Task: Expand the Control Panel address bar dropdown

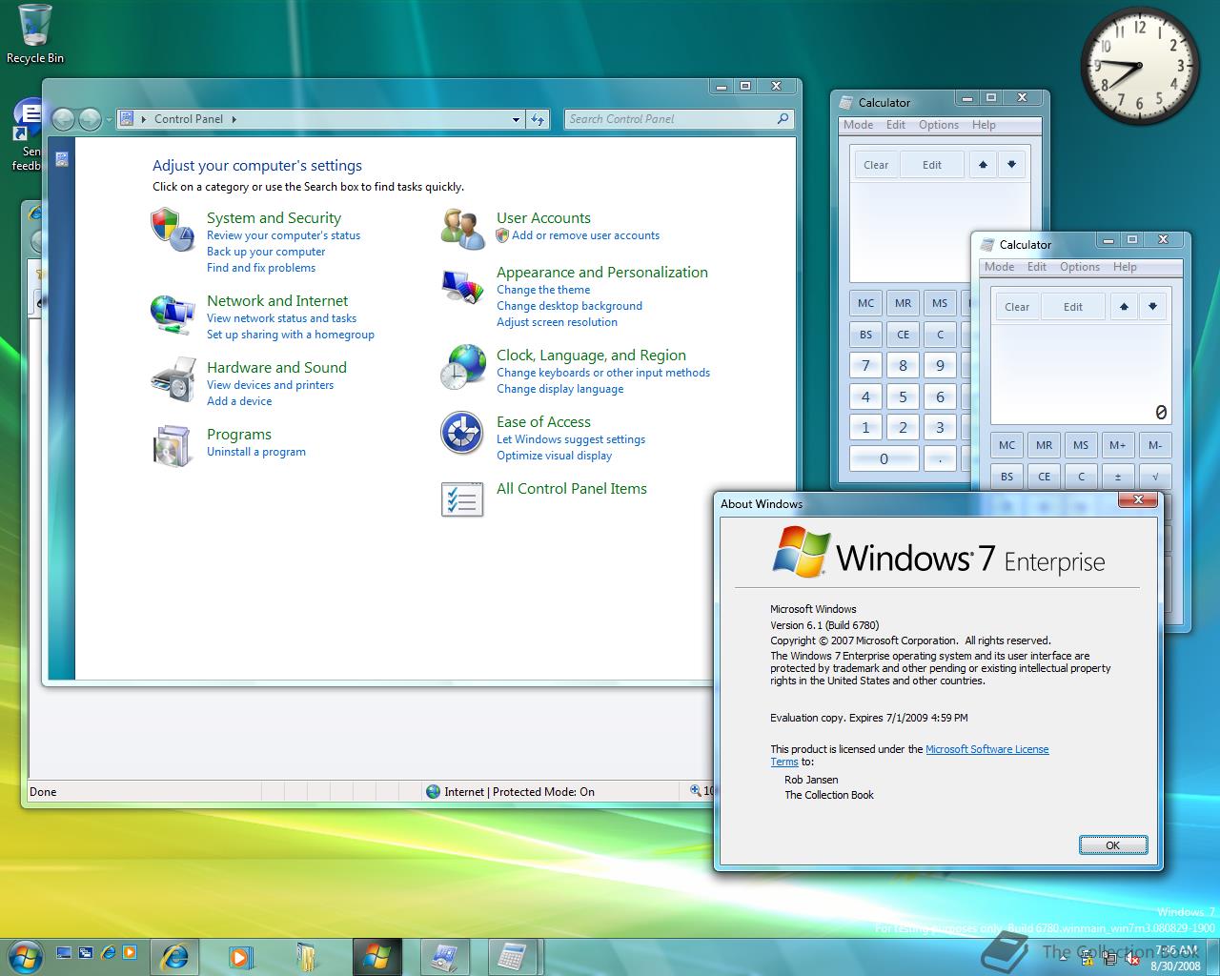Action: (516, 119)
